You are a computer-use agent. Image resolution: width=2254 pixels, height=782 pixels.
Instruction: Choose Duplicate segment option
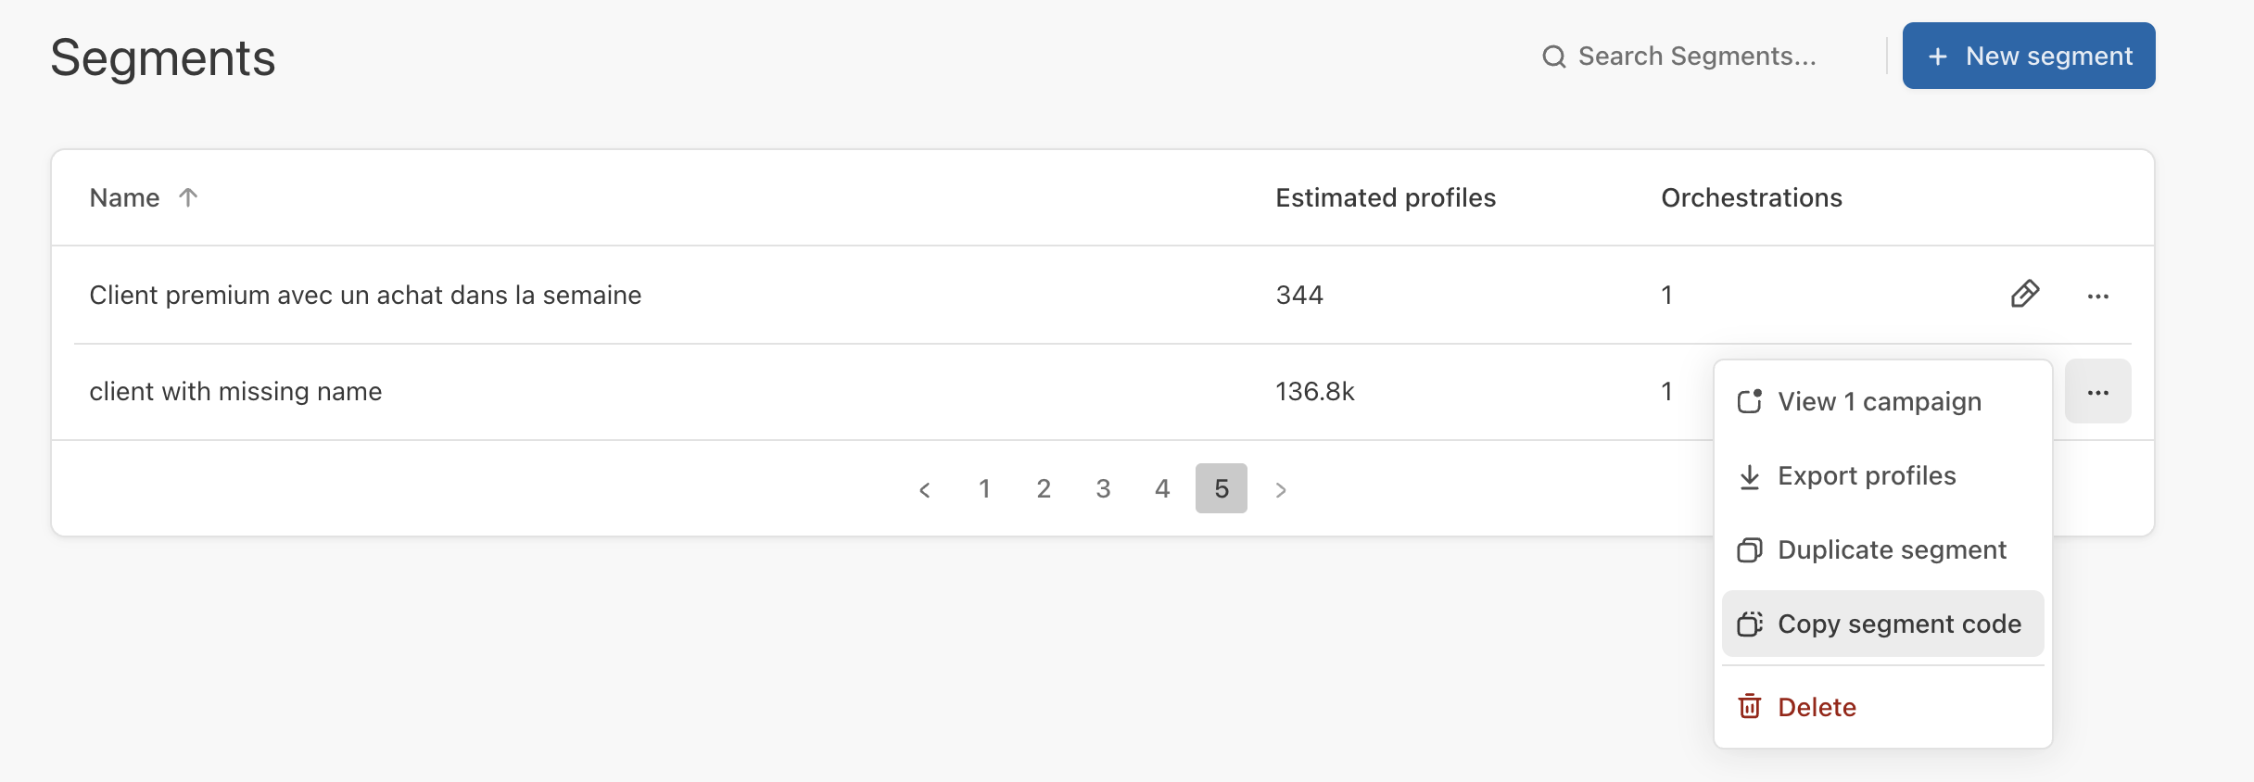(x=1892, y=550)
